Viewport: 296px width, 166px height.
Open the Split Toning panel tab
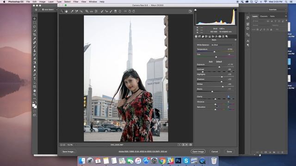(210, 36)
